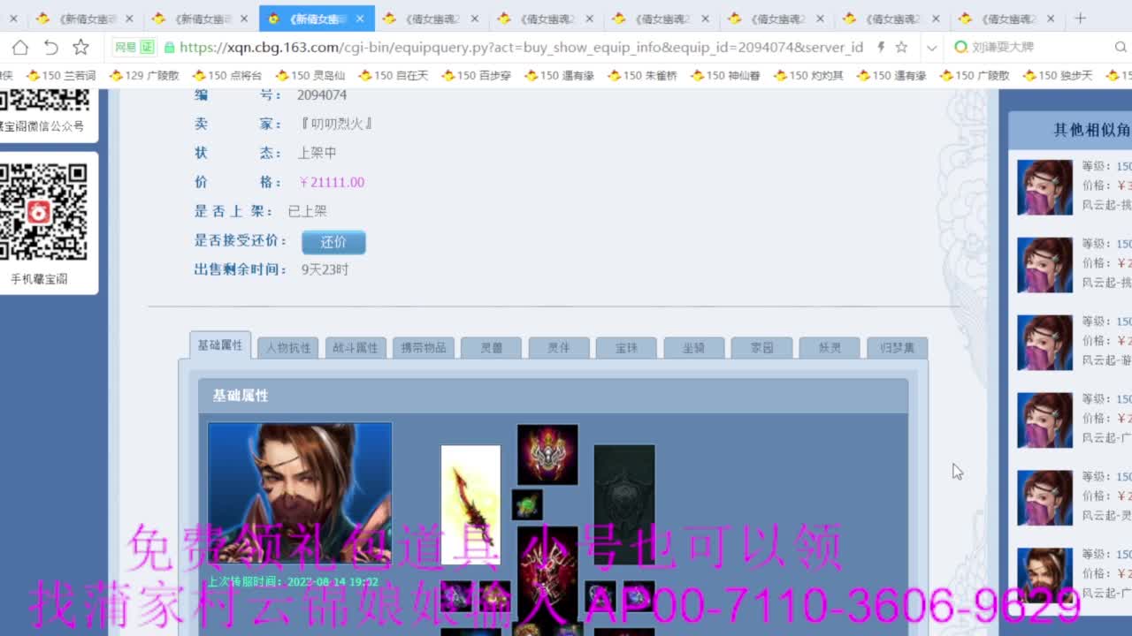This screenshot has height=636, width=1132.
Task: Open the 150 独步天 bookmark
Action: [1058, 76]
